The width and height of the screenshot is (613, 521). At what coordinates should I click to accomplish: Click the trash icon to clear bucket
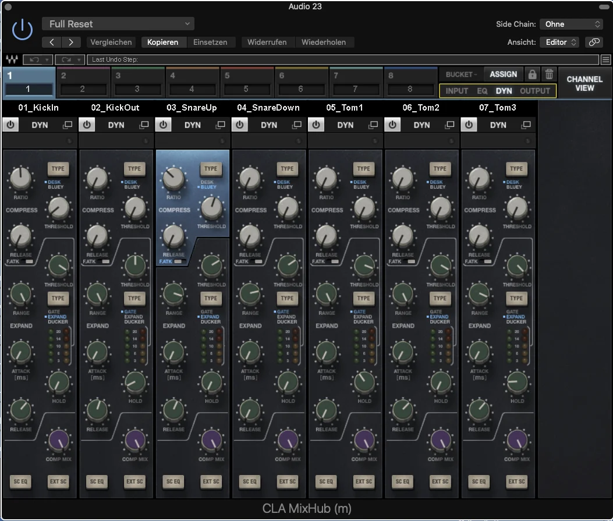[549, 75]
